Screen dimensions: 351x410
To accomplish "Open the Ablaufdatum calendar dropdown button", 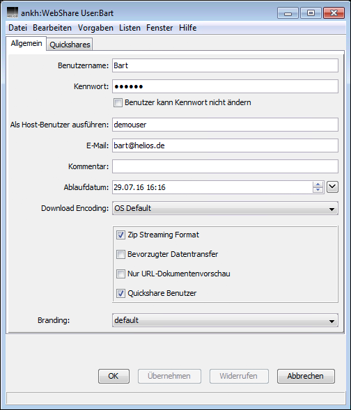I will pos(332,187).
